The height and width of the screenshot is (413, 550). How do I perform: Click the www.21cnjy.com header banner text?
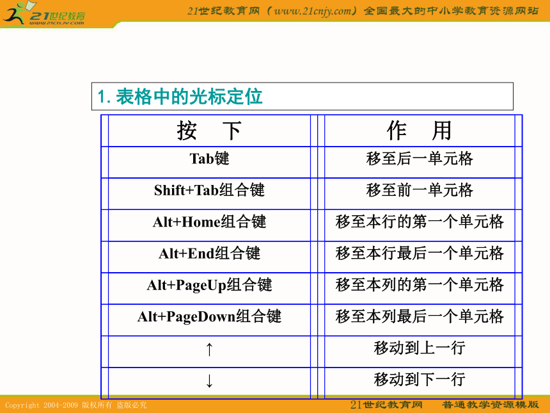click(x=363, y=11)
